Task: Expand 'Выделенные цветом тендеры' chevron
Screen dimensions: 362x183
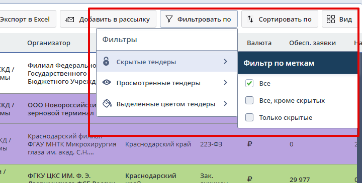Action: pyautogui.click(x=226, y=104)
